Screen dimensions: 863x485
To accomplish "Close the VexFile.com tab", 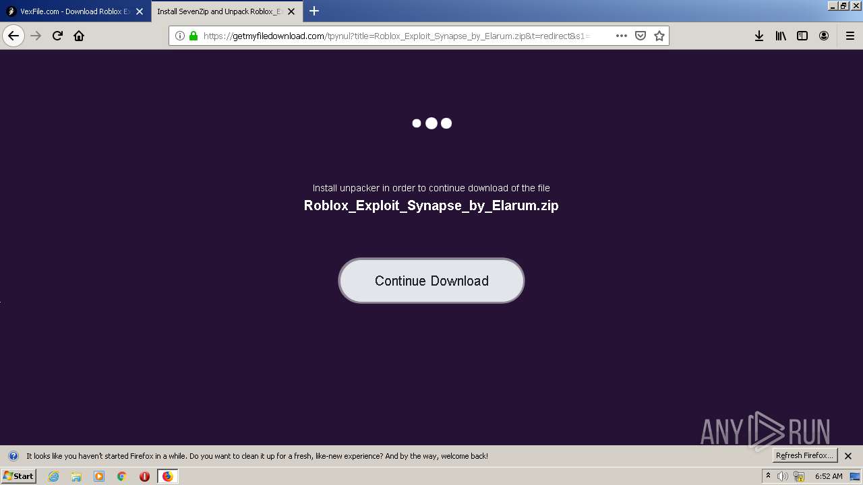I will click(140, 11).
